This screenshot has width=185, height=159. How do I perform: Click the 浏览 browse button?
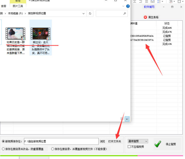point(102,141)
